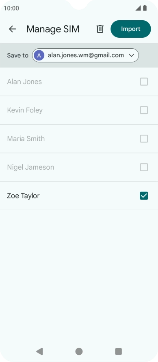Click the purple account avatar A
Image resolution: width=158 pixels, height=362 pixels.
(39, 55)
